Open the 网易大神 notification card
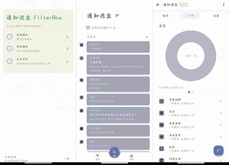This screenshot has width=229, height=165. (x=118, y=115)
